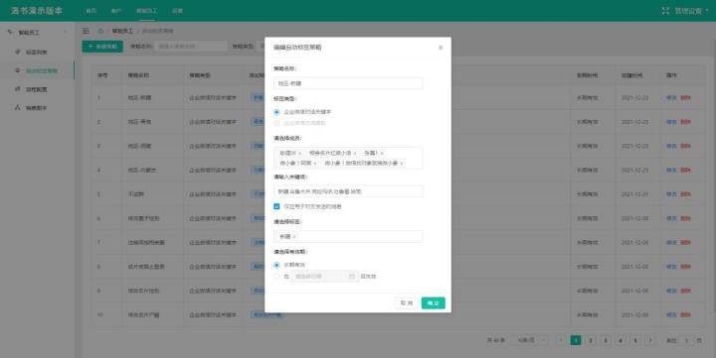Viewport: 716px width, 358px height.
Task: Click icon of highlighted green sidebar item
Action: [x=18, y=70]
